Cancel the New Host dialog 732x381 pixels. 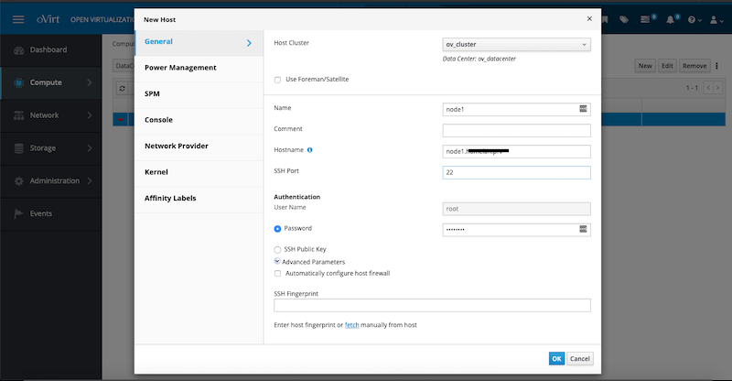coord(580,358)
